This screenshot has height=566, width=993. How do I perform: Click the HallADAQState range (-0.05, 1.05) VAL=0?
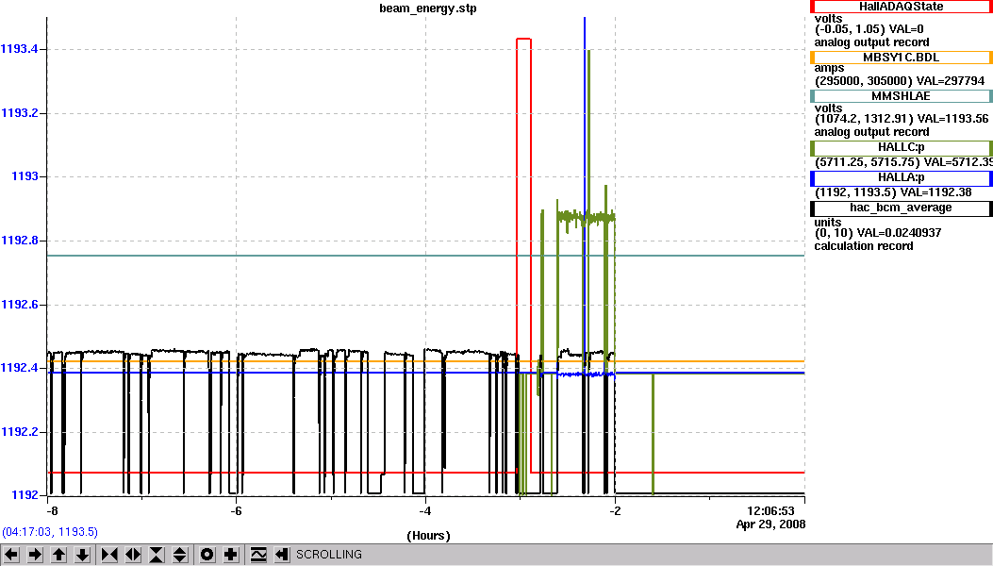click(869, 29)
